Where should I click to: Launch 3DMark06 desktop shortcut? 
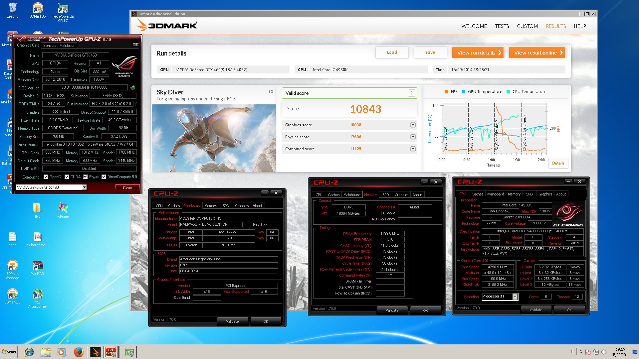point(12,296)
